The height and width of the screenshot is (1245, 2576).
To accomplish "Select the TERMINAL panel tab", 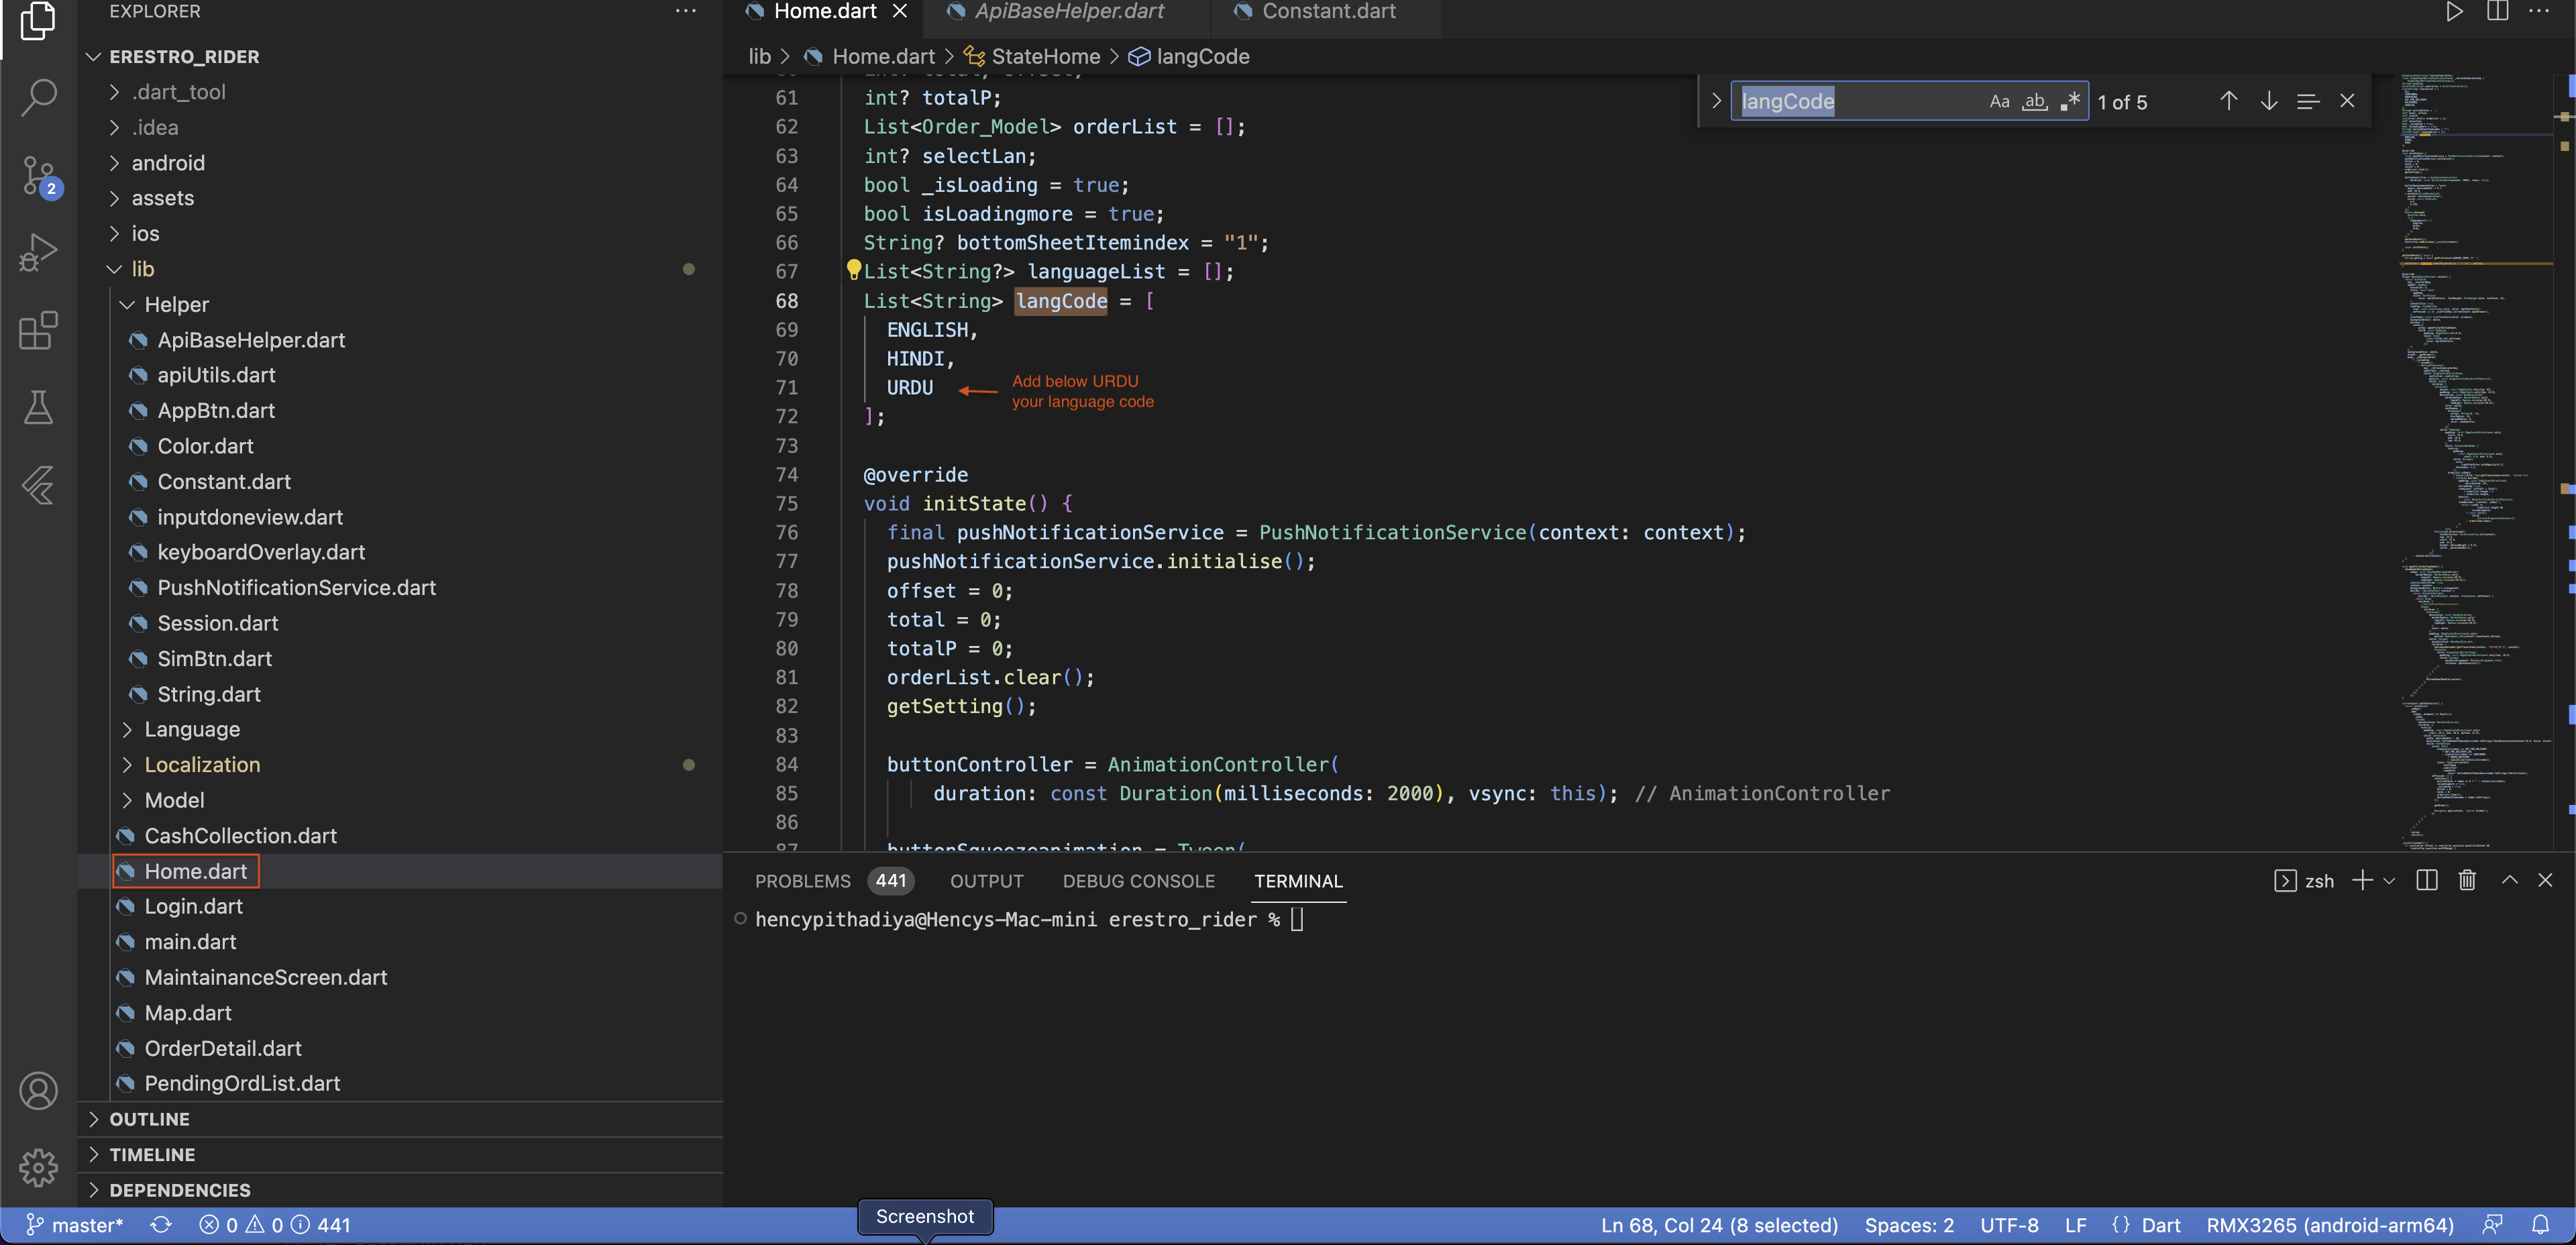I will [1298, 881].
